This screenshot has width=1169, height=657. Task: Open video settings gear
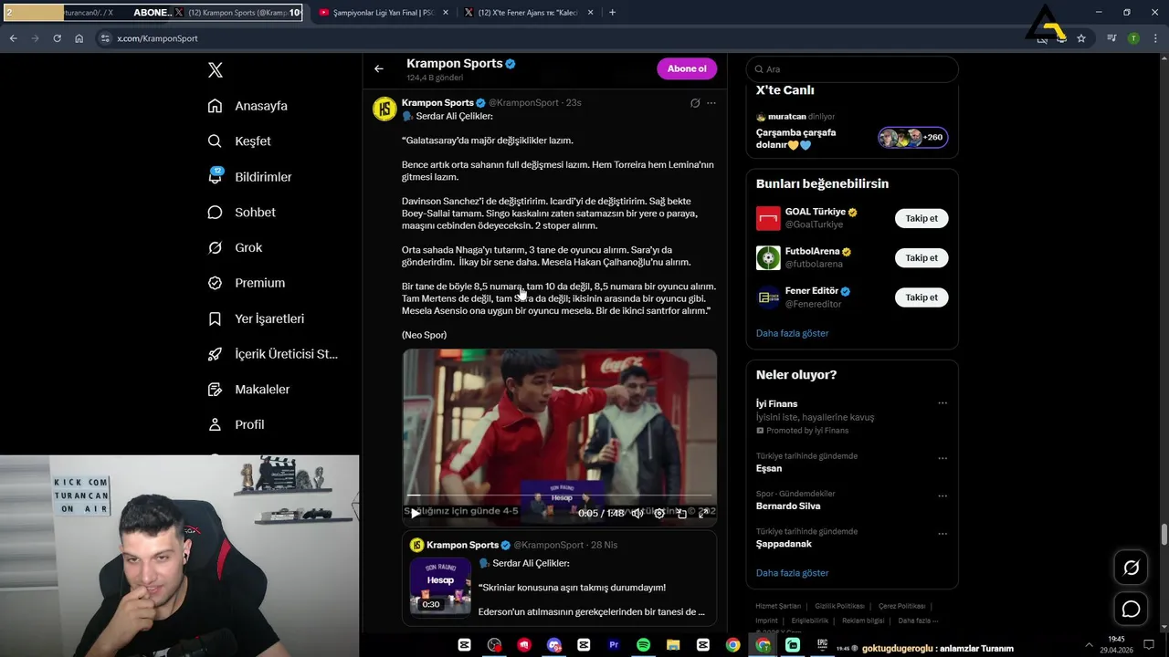659,513
